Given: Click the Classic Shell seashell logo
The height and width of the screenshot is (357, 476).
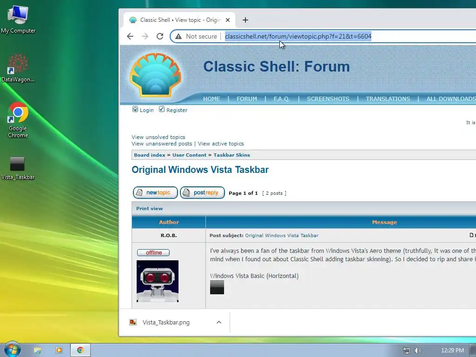Looking at the screenshot, I should pyautogui.click(x=155, y=75).
